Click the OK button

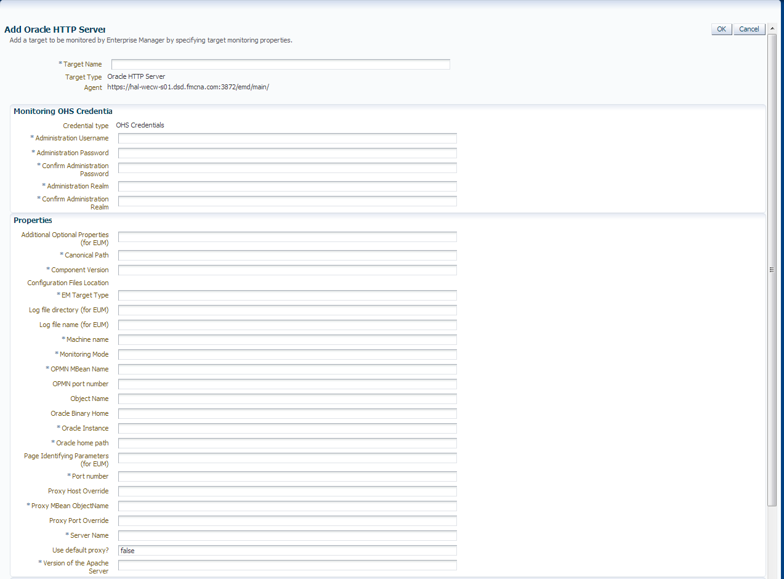pyautogui.click(x=721, y=29)
